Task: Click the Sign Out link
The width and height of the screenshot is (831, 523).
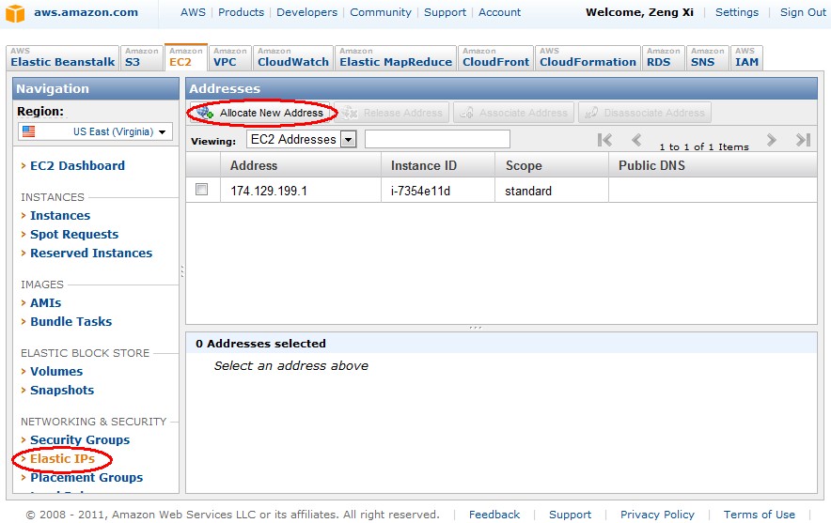Action: [803, 12]
